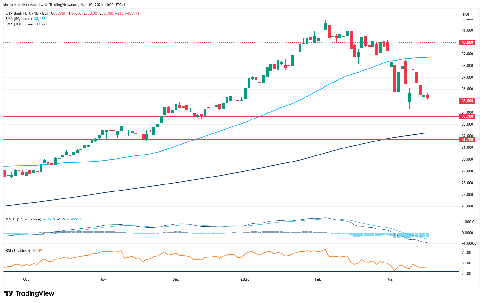This screenshot has height=303, width=483.
Task: Click the red 40,000 price label
Action: (467, 42)
